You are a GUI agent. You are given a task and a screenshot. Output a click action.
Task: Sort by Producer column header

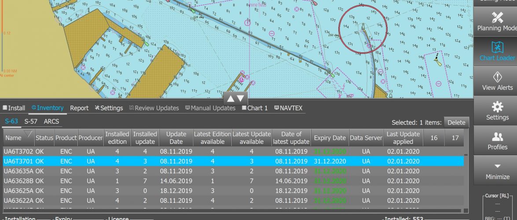pyautogui.click(x=91, y=138)
